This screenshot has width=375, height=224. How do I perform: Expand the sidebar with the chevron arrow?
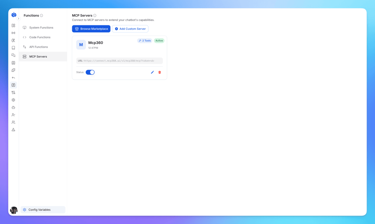pos(18,18)
